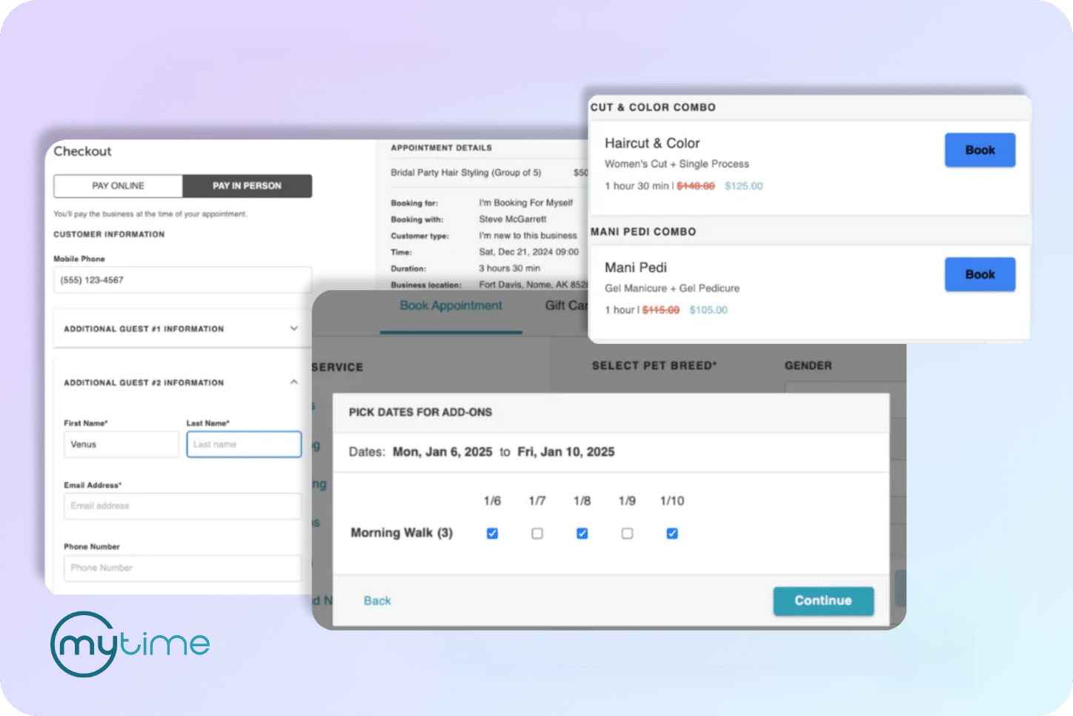Screen dimensions: 1073x716
Task: Click the Email Address field
Action: [182, 505]
